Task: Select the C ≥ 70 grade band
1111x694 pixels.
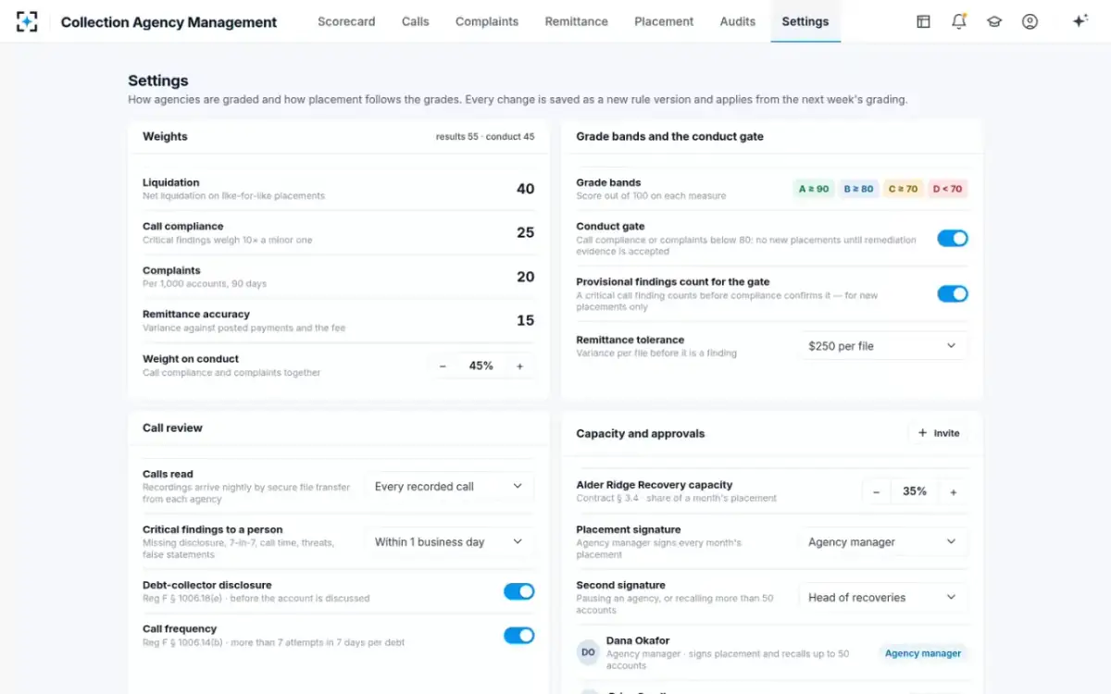Action: [904, 189]
